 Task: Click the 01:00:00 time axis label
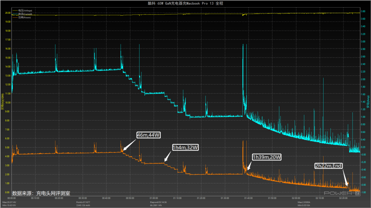[154, 198]
